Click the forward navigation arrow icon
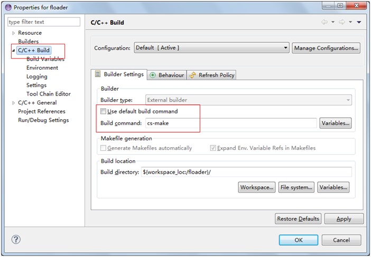 (x=342, y=22)
